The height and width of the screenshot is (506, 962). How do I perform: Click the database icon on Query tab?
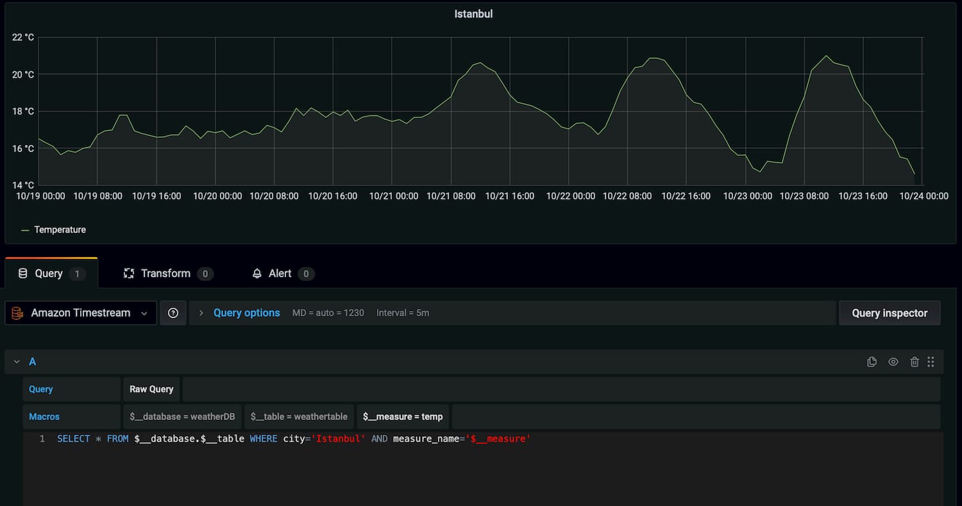[22, 273]
